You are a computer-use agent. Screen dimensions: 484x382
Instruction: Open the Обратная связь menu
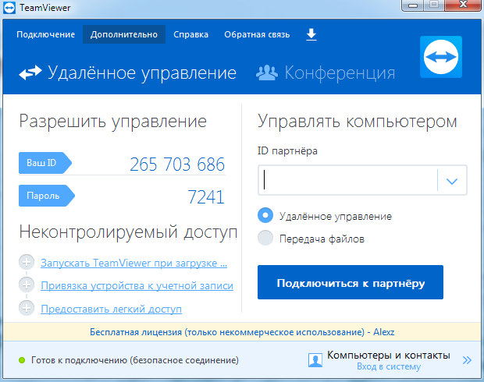pos(257,34)
